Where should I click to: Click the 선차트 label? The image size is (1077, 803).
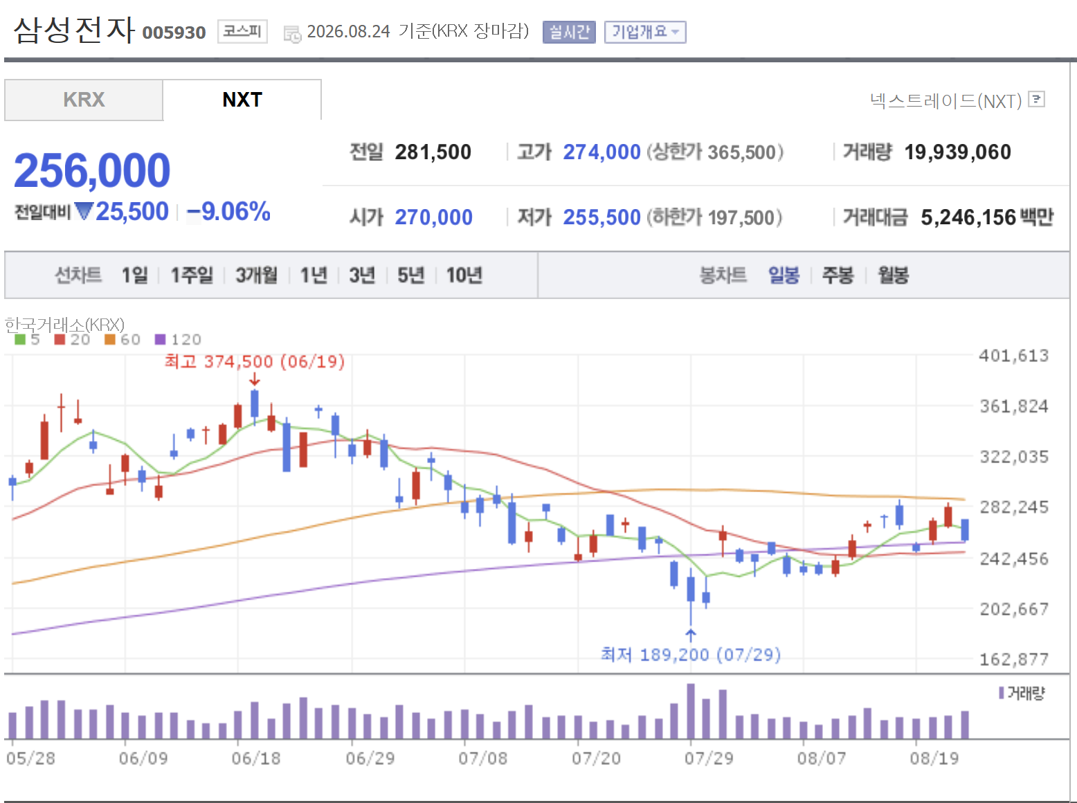click(x=78, y=276)
